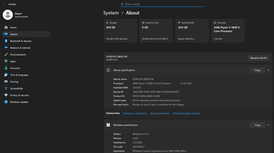The image size is (274, 153).
Task: Collapse the Device specifications section chevron
Action: tap(268, 70)
